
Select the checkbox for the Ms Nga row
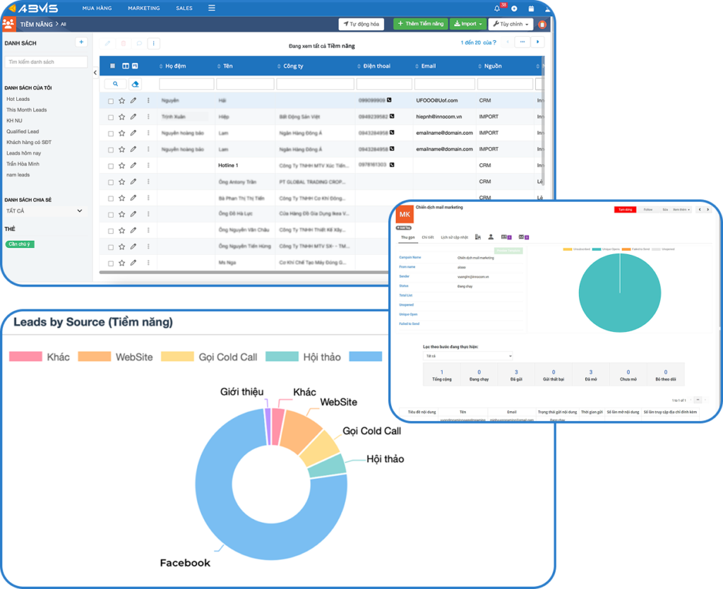tap(111, 263)
